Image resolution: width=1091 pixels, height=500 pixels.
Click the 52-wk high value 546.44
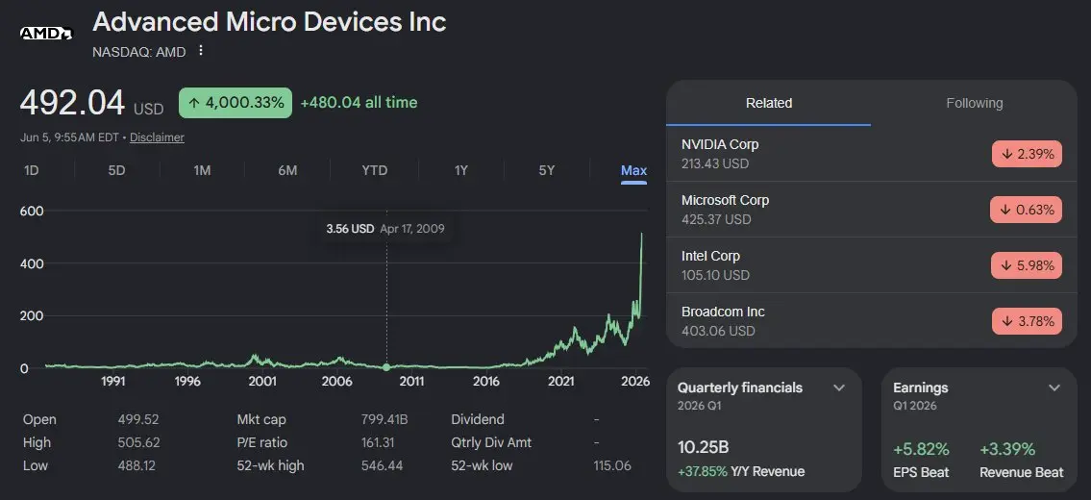pyautogui.click(x=382, y=465)
